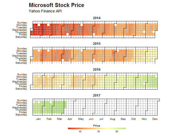This screenshot has height=136, width=176.
Task: Select the 2016 panel heading
Action: [x=97, y=70]
